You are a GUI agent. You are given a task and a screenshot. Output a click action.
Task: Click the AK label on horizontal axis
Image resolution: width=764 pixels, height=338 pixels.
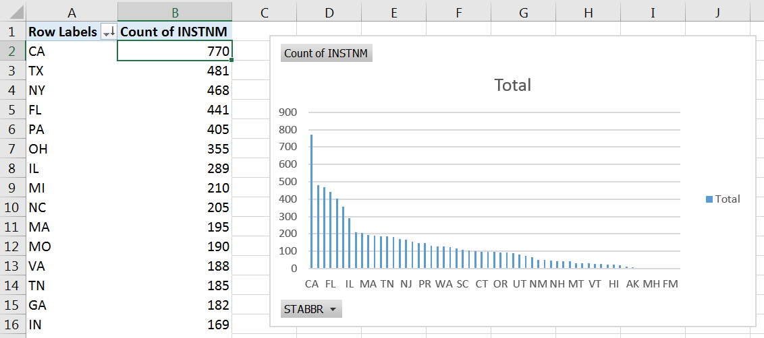point(632,283)
